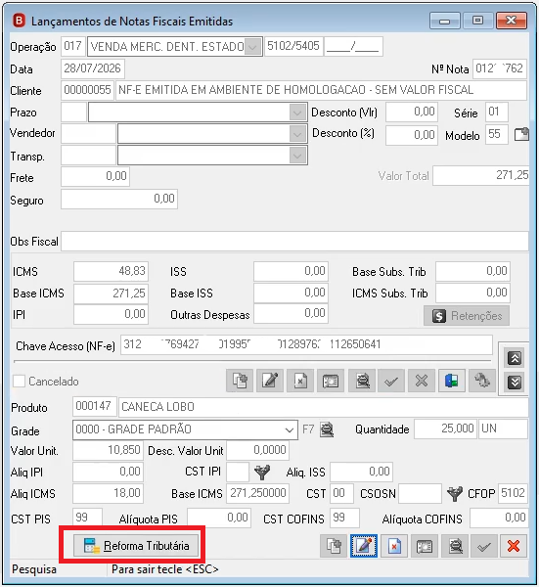Open the Operação dropdown arrow
This screenshot has height=587, width=539.
pyautogui.click(x=253, y=47)
